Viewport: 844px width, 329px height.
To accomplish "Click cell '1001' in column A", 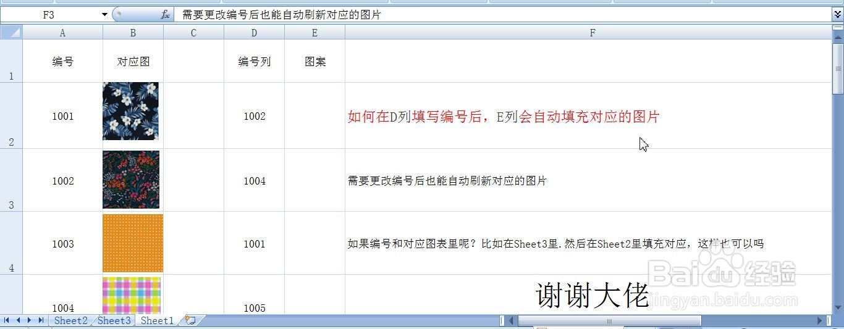I will [x=62, y=115].
